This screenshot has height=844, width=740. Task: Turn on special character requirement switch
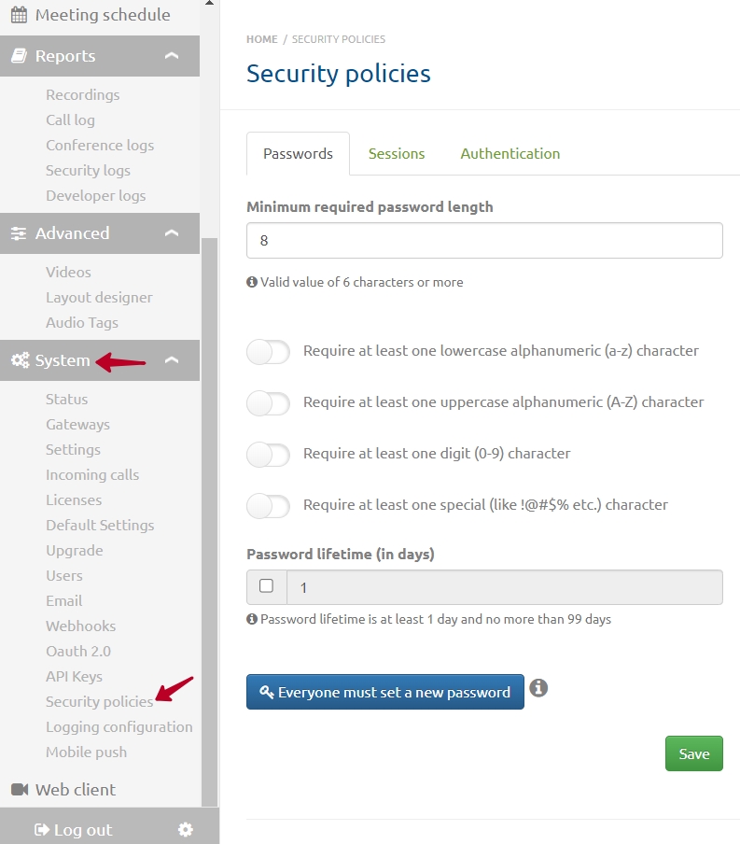268,506
